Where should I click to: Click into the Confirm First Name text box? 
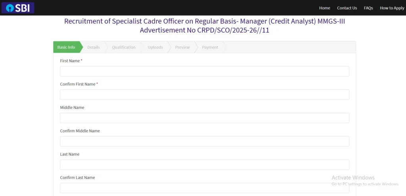[205, 95]
